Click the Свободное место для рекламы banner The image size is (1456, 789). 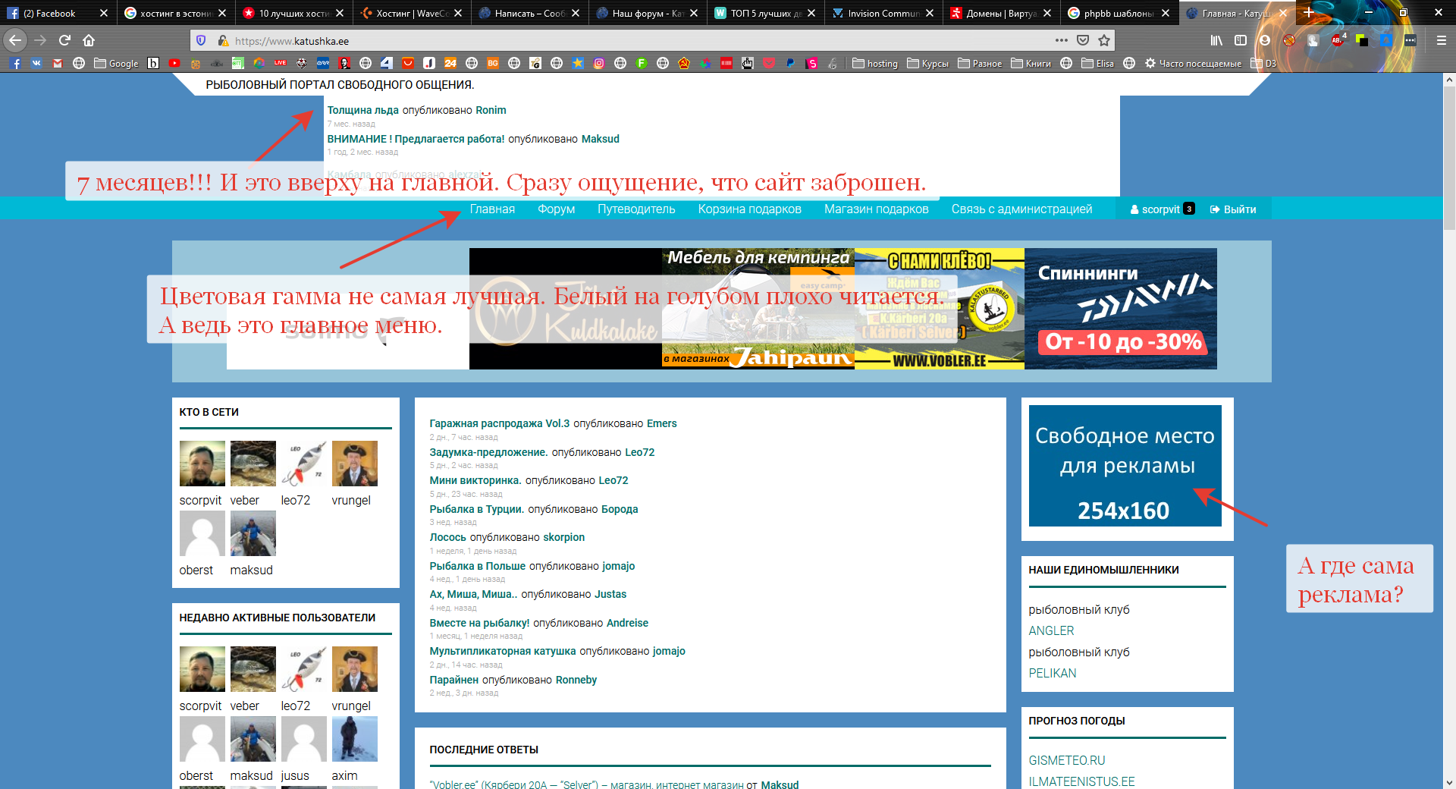click(x=1125, y=465)
